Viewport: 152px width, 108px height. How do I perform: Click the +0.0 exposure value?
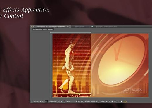point(125,102)
